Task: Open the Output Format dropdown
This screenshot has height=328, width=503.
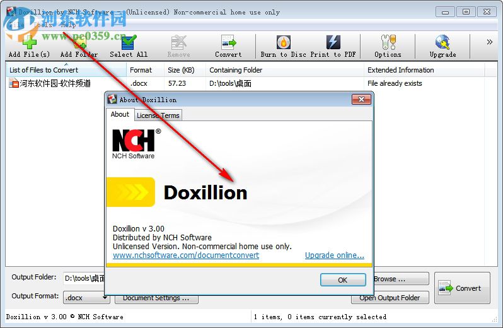Action: click(86, 298)
